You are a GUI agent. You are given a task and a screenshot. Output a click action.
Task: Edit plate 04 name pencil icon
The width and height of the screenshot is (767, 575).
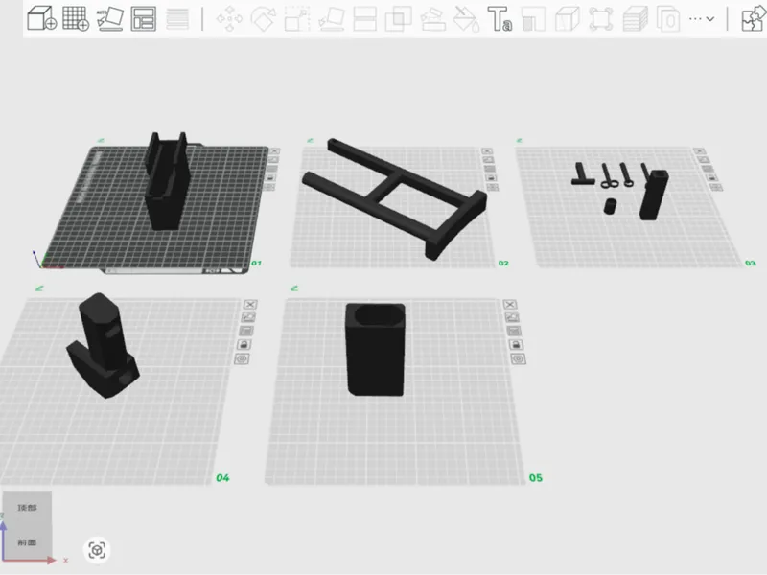(x=39, y=288)
